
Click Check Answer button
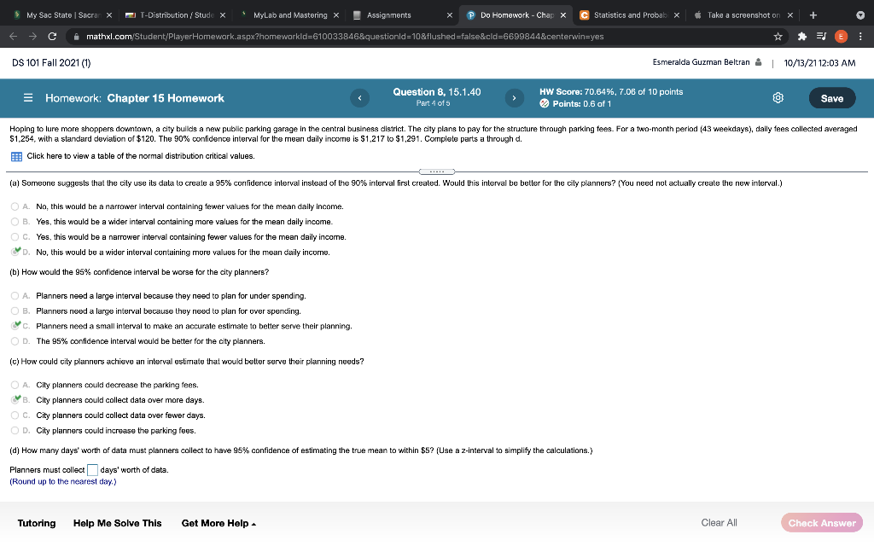pos(822,523)
